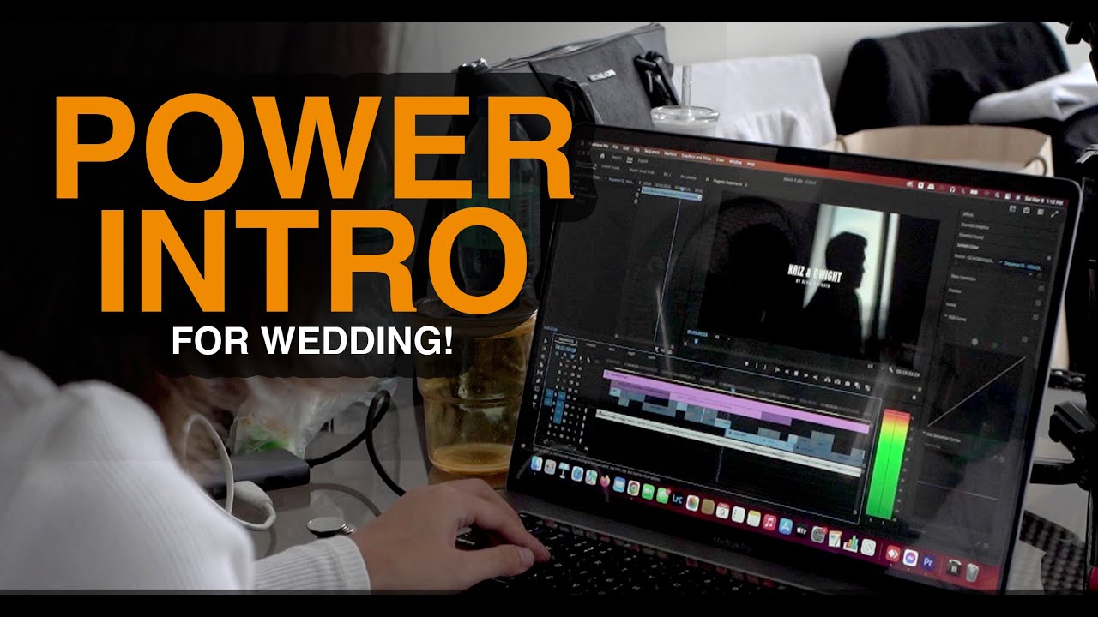This screenshot has width=1098, height=617.
Task: Click the Extract button in transport bar
Action: coord(837,381)
